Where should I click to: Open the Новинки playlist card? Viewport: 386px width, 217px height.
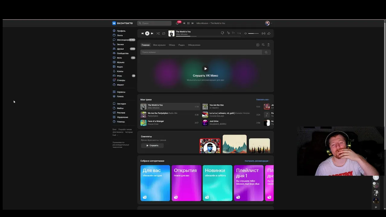click(x=217, y=183)
